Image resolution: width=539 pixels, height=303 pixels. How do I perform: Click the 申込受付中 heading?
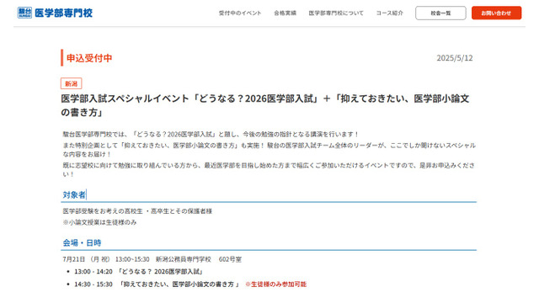(89, 58)
